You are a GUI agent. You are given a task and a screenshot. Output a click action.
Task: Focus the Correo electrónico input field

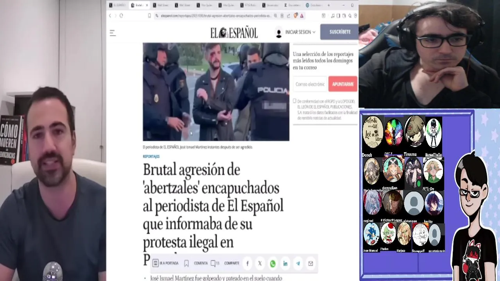click(x=310, y=84)
